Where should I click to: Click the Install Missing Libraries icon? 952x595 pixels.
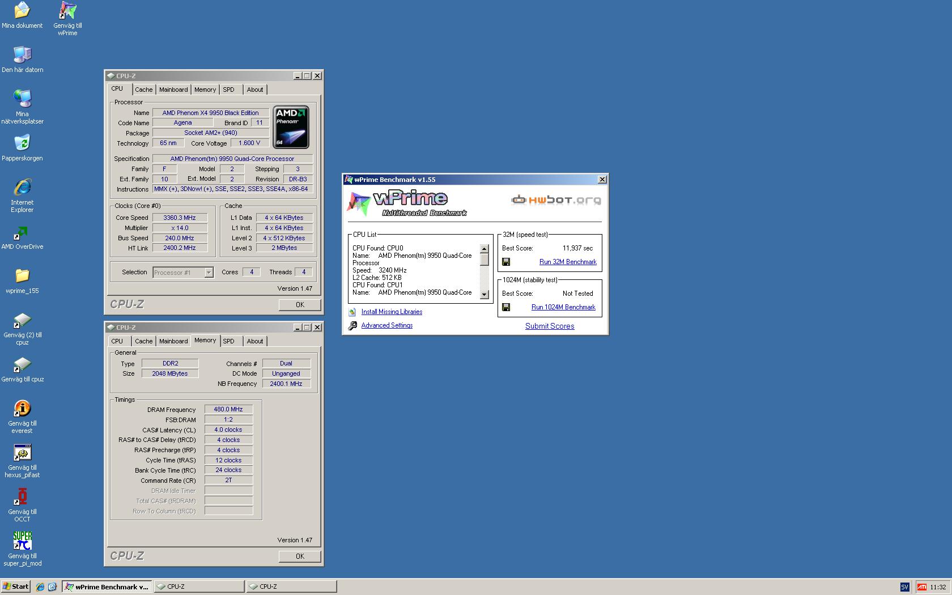point(352,312)
